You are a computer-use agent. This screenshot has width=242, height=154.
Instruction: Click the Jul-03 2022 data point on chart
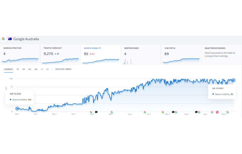coord(233,80)
